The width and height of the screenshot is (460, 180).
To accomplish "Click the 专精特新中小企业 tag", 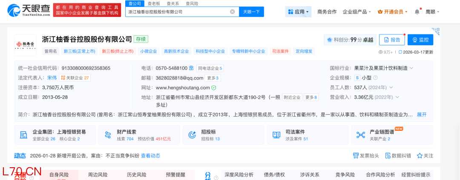I will point(248,51).
